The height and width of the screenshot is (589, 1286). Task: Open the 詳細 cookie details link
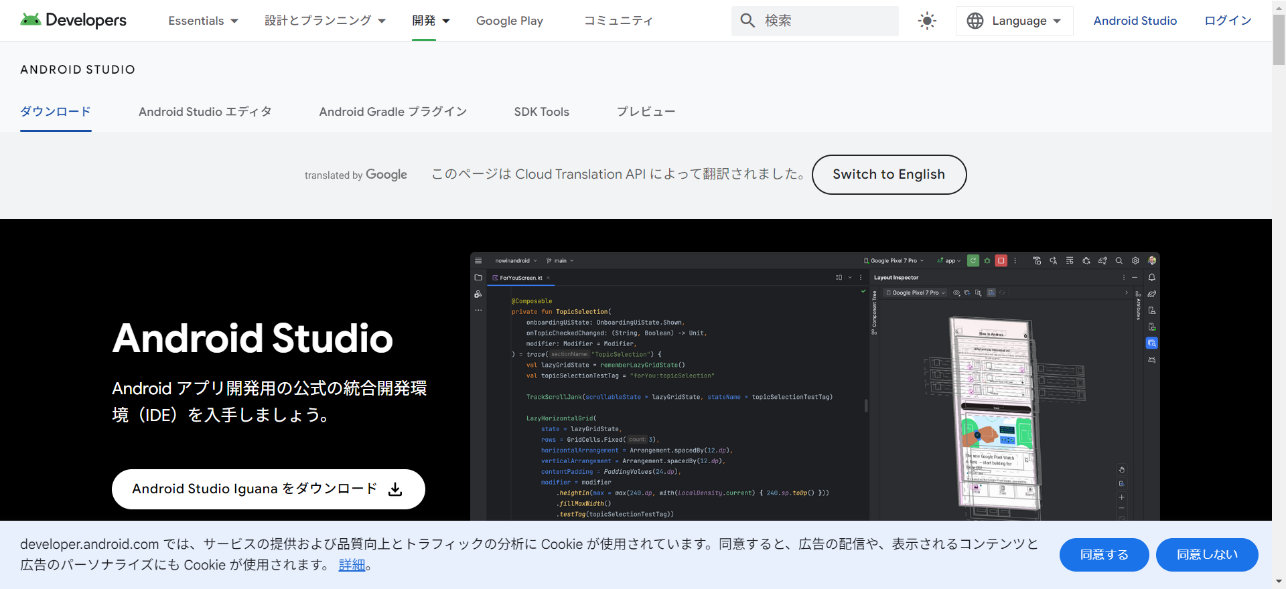point(352,565)
